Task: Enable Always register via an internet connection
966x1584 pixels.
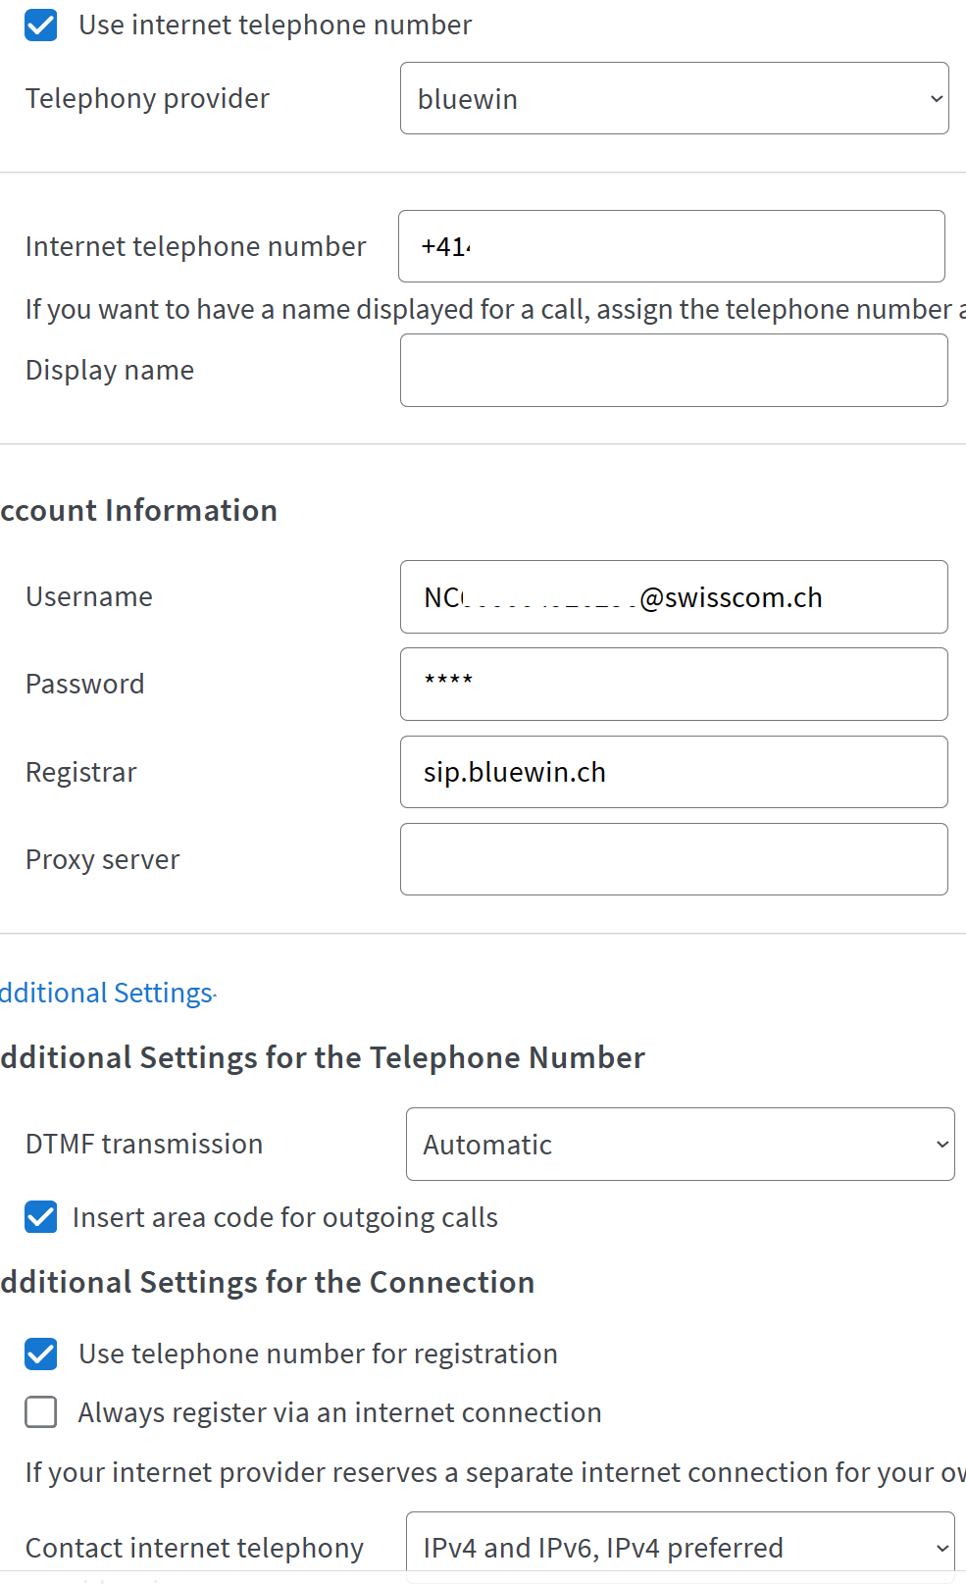Action: 41,1412
